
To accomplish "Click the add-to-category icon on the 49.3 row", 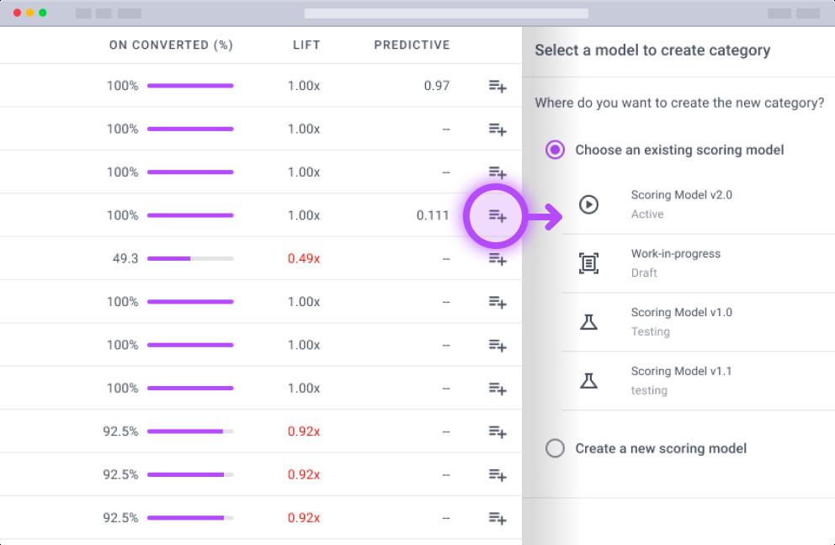I will tap(497, 260).
